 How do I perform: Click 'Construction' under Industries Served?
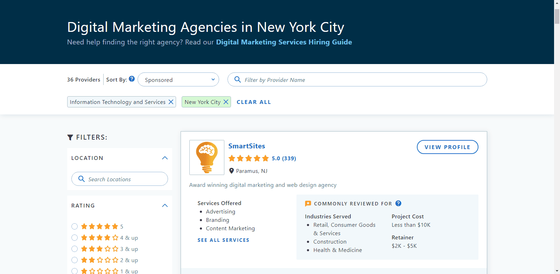point(330,241)
